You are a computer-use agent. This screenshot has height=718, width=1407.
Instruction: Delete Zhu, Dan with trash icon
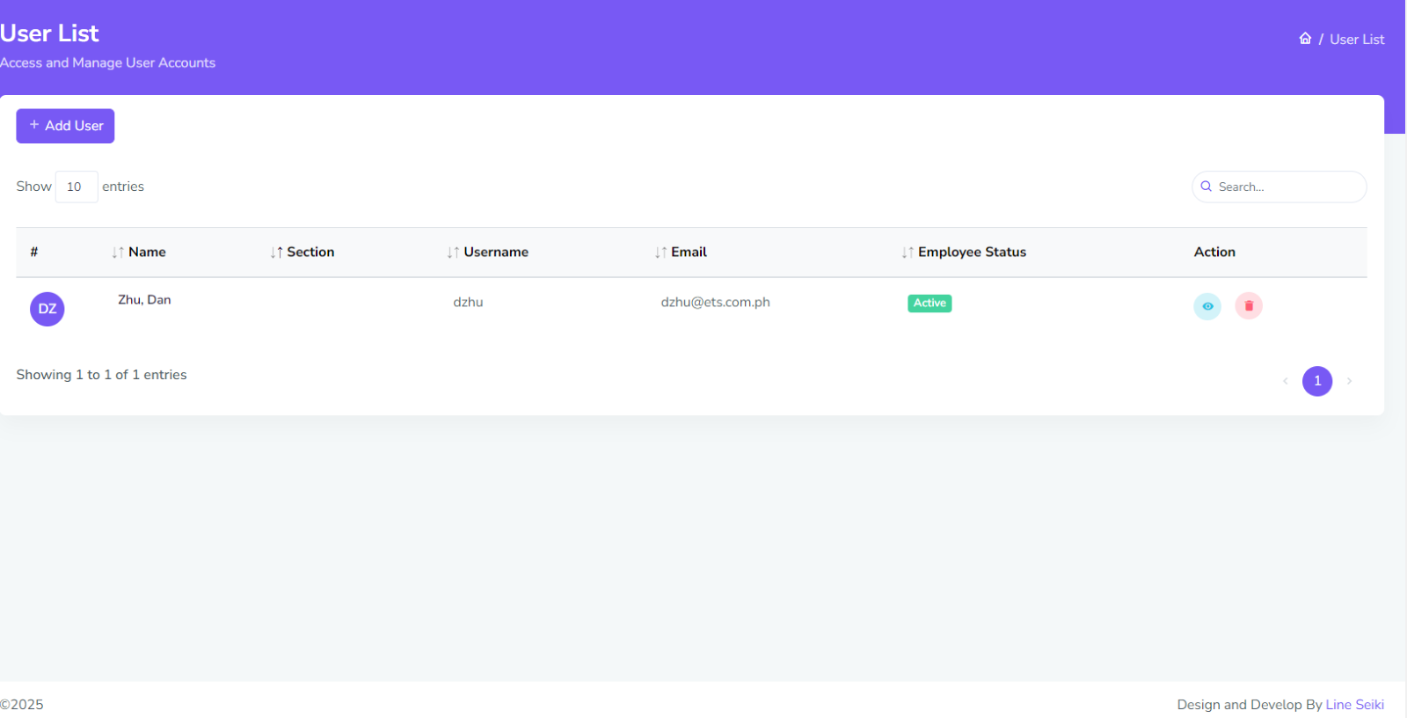pyautogui.click(x=1249, y=306)
